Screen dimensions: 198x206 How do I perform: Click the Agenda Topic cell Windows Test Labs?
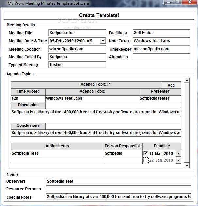(92, 98)
